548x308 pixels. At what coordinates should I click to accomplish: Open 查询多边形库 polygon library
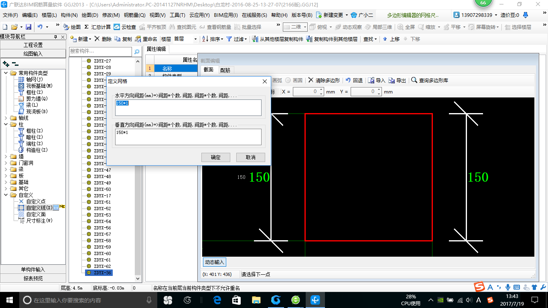[430, 80]
